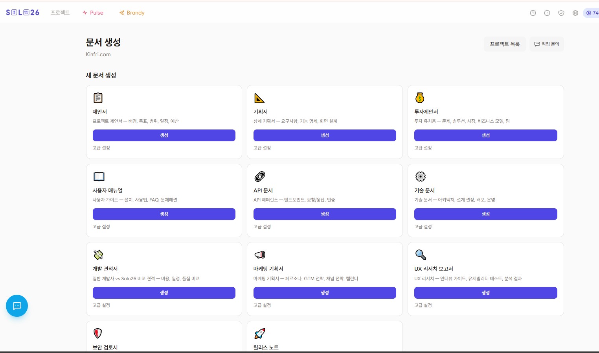Click the magnifier icon on UX 리서치 보고서

421,255
